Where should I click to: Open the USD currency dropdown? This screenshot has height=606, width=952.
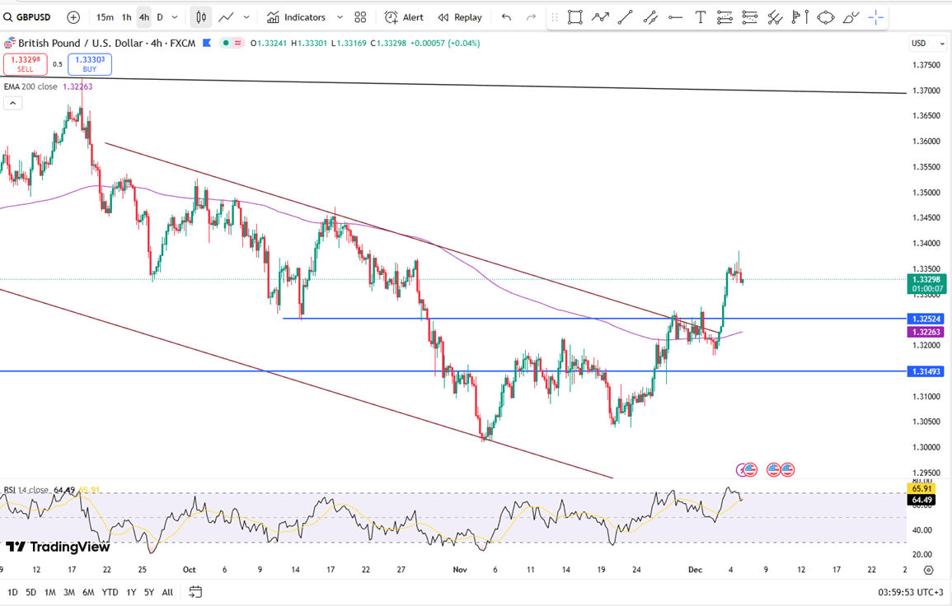(x=918, y=43)
